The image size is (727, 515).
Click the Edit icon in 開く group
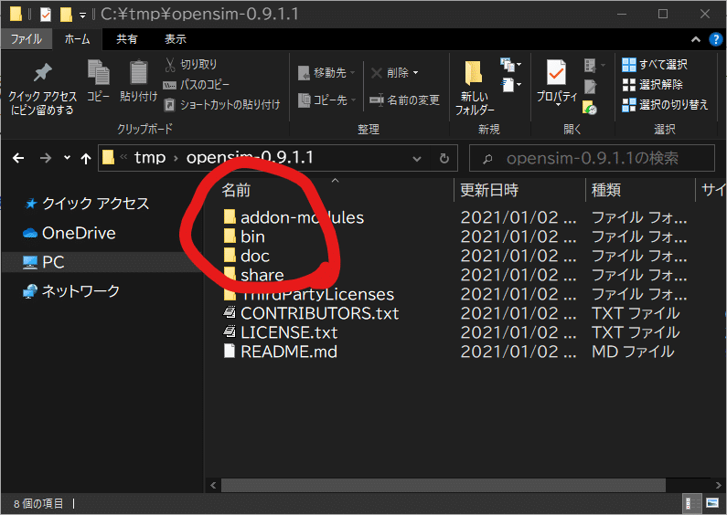point(590,86)
